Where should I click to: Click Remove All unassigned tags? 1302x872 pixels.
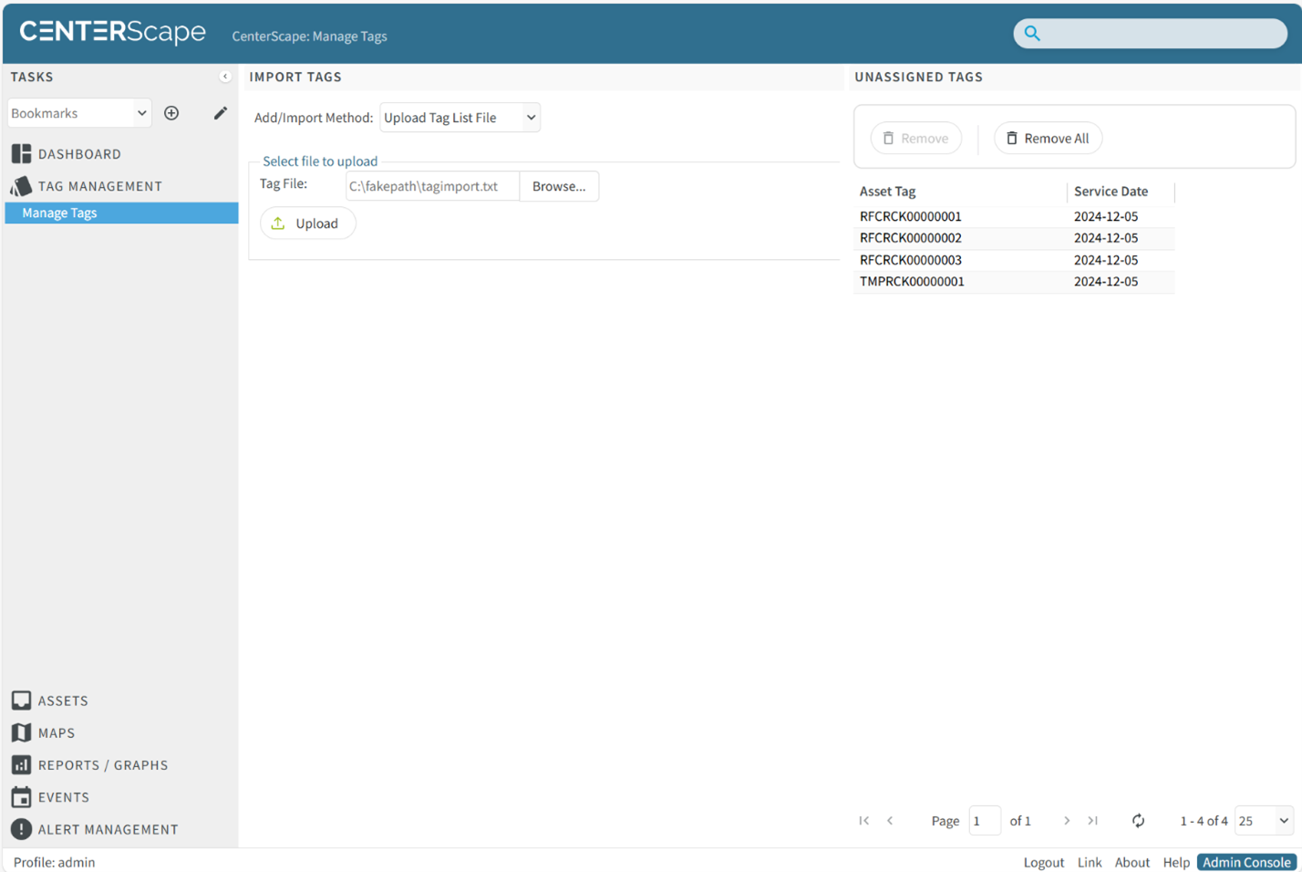coord(1048,139)
